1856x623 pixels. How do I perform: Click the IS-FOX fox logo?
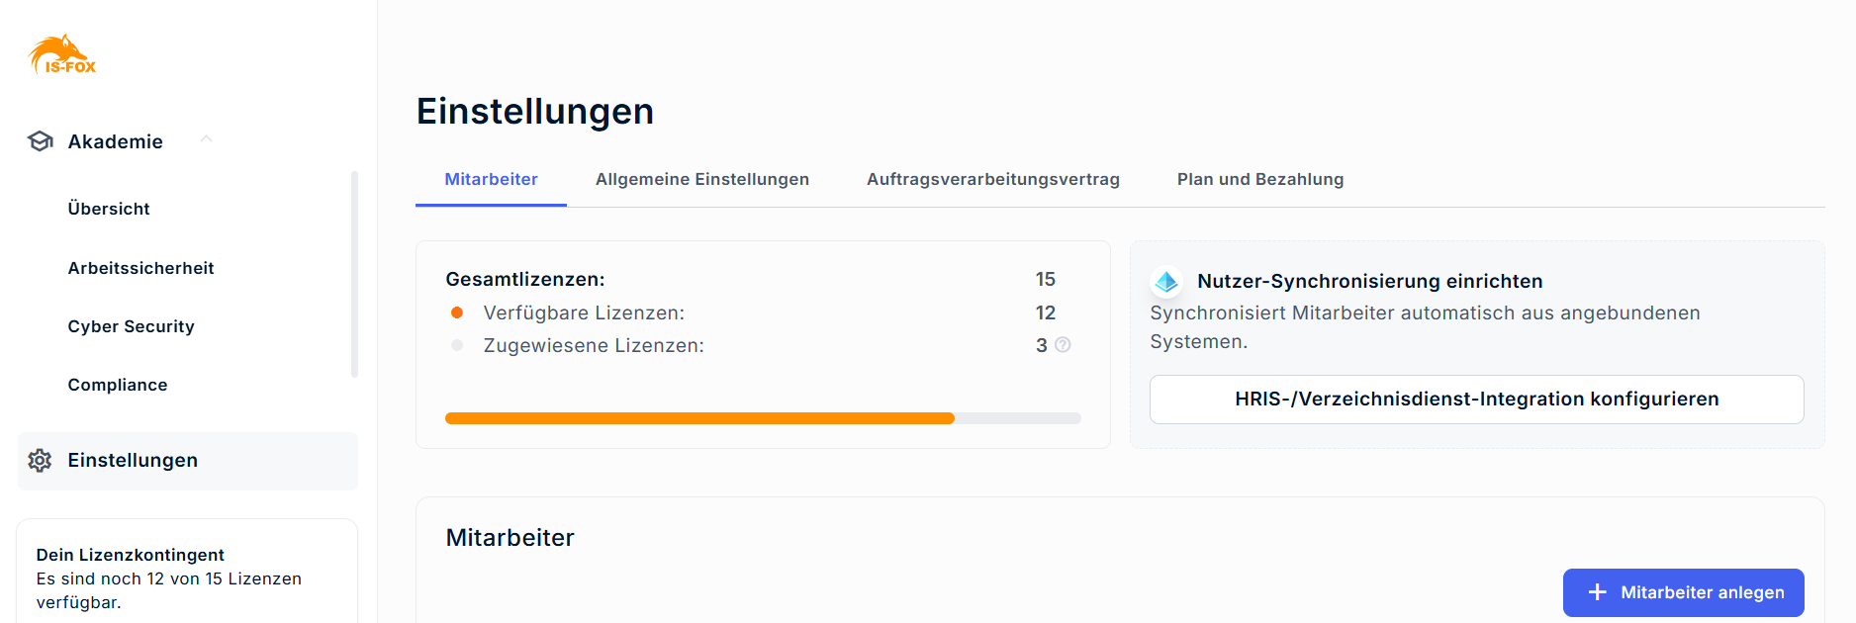click(x=62, y=55)
